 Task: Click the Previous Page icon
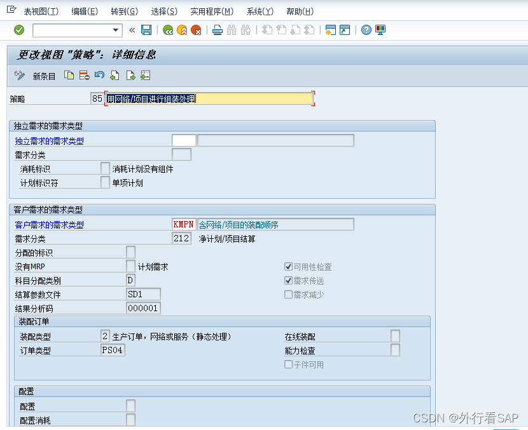point(281,30)
